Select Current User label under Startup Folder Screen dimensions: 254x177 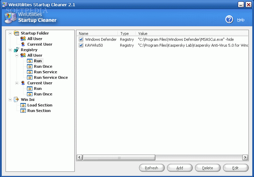pyautogui.click(x=40, y=44)
